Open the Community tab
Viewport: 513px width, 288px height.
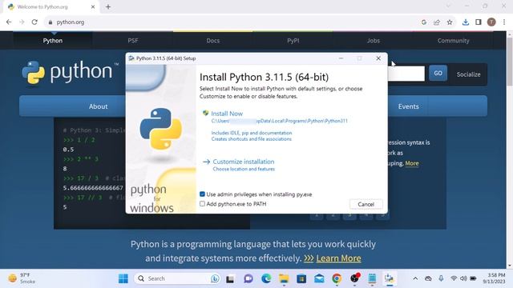click(x=454, y=41)
